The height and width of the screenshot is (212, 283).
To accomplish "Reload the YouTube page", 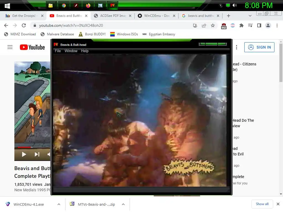I will click(x=24, y=25).
